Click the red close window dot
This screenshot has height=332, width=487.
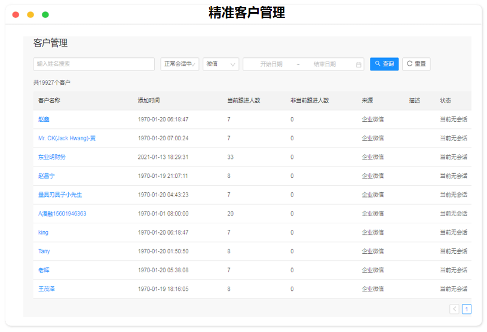pyautogui.click(x=16, y=14)
